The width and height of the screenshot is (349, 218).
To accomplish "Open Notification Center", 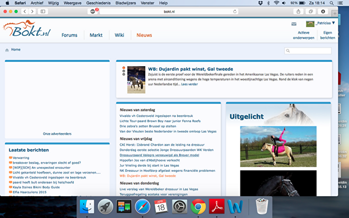I will pos(340,3).
